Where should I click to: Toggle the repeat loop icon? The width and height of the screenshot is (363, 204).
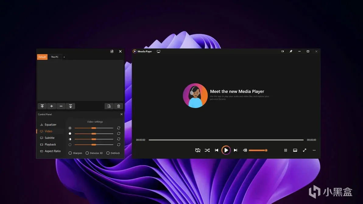tap(198, 150)
